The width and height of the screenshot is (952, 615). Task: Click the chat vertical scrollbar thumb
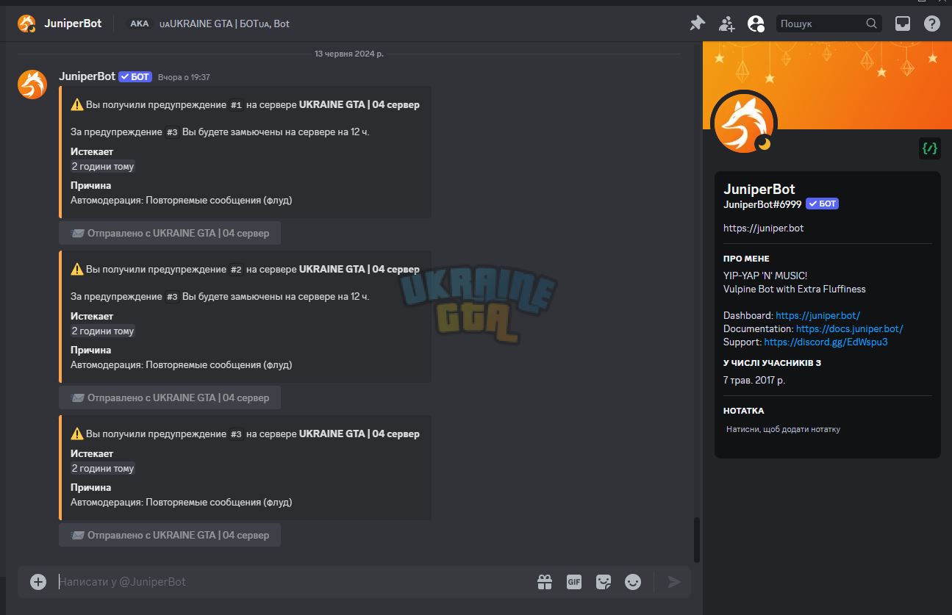coord(697,540)
